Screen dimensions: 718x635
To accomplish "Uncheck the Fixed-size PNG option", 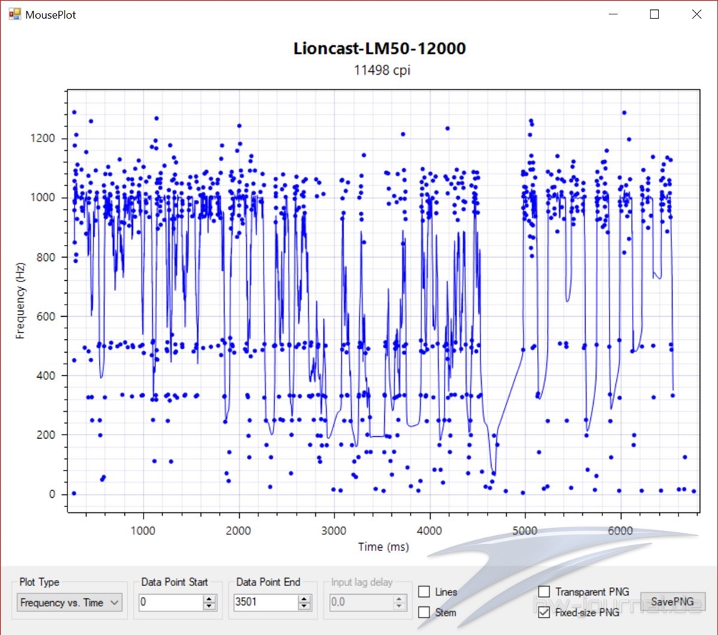I will pos(544,612).
